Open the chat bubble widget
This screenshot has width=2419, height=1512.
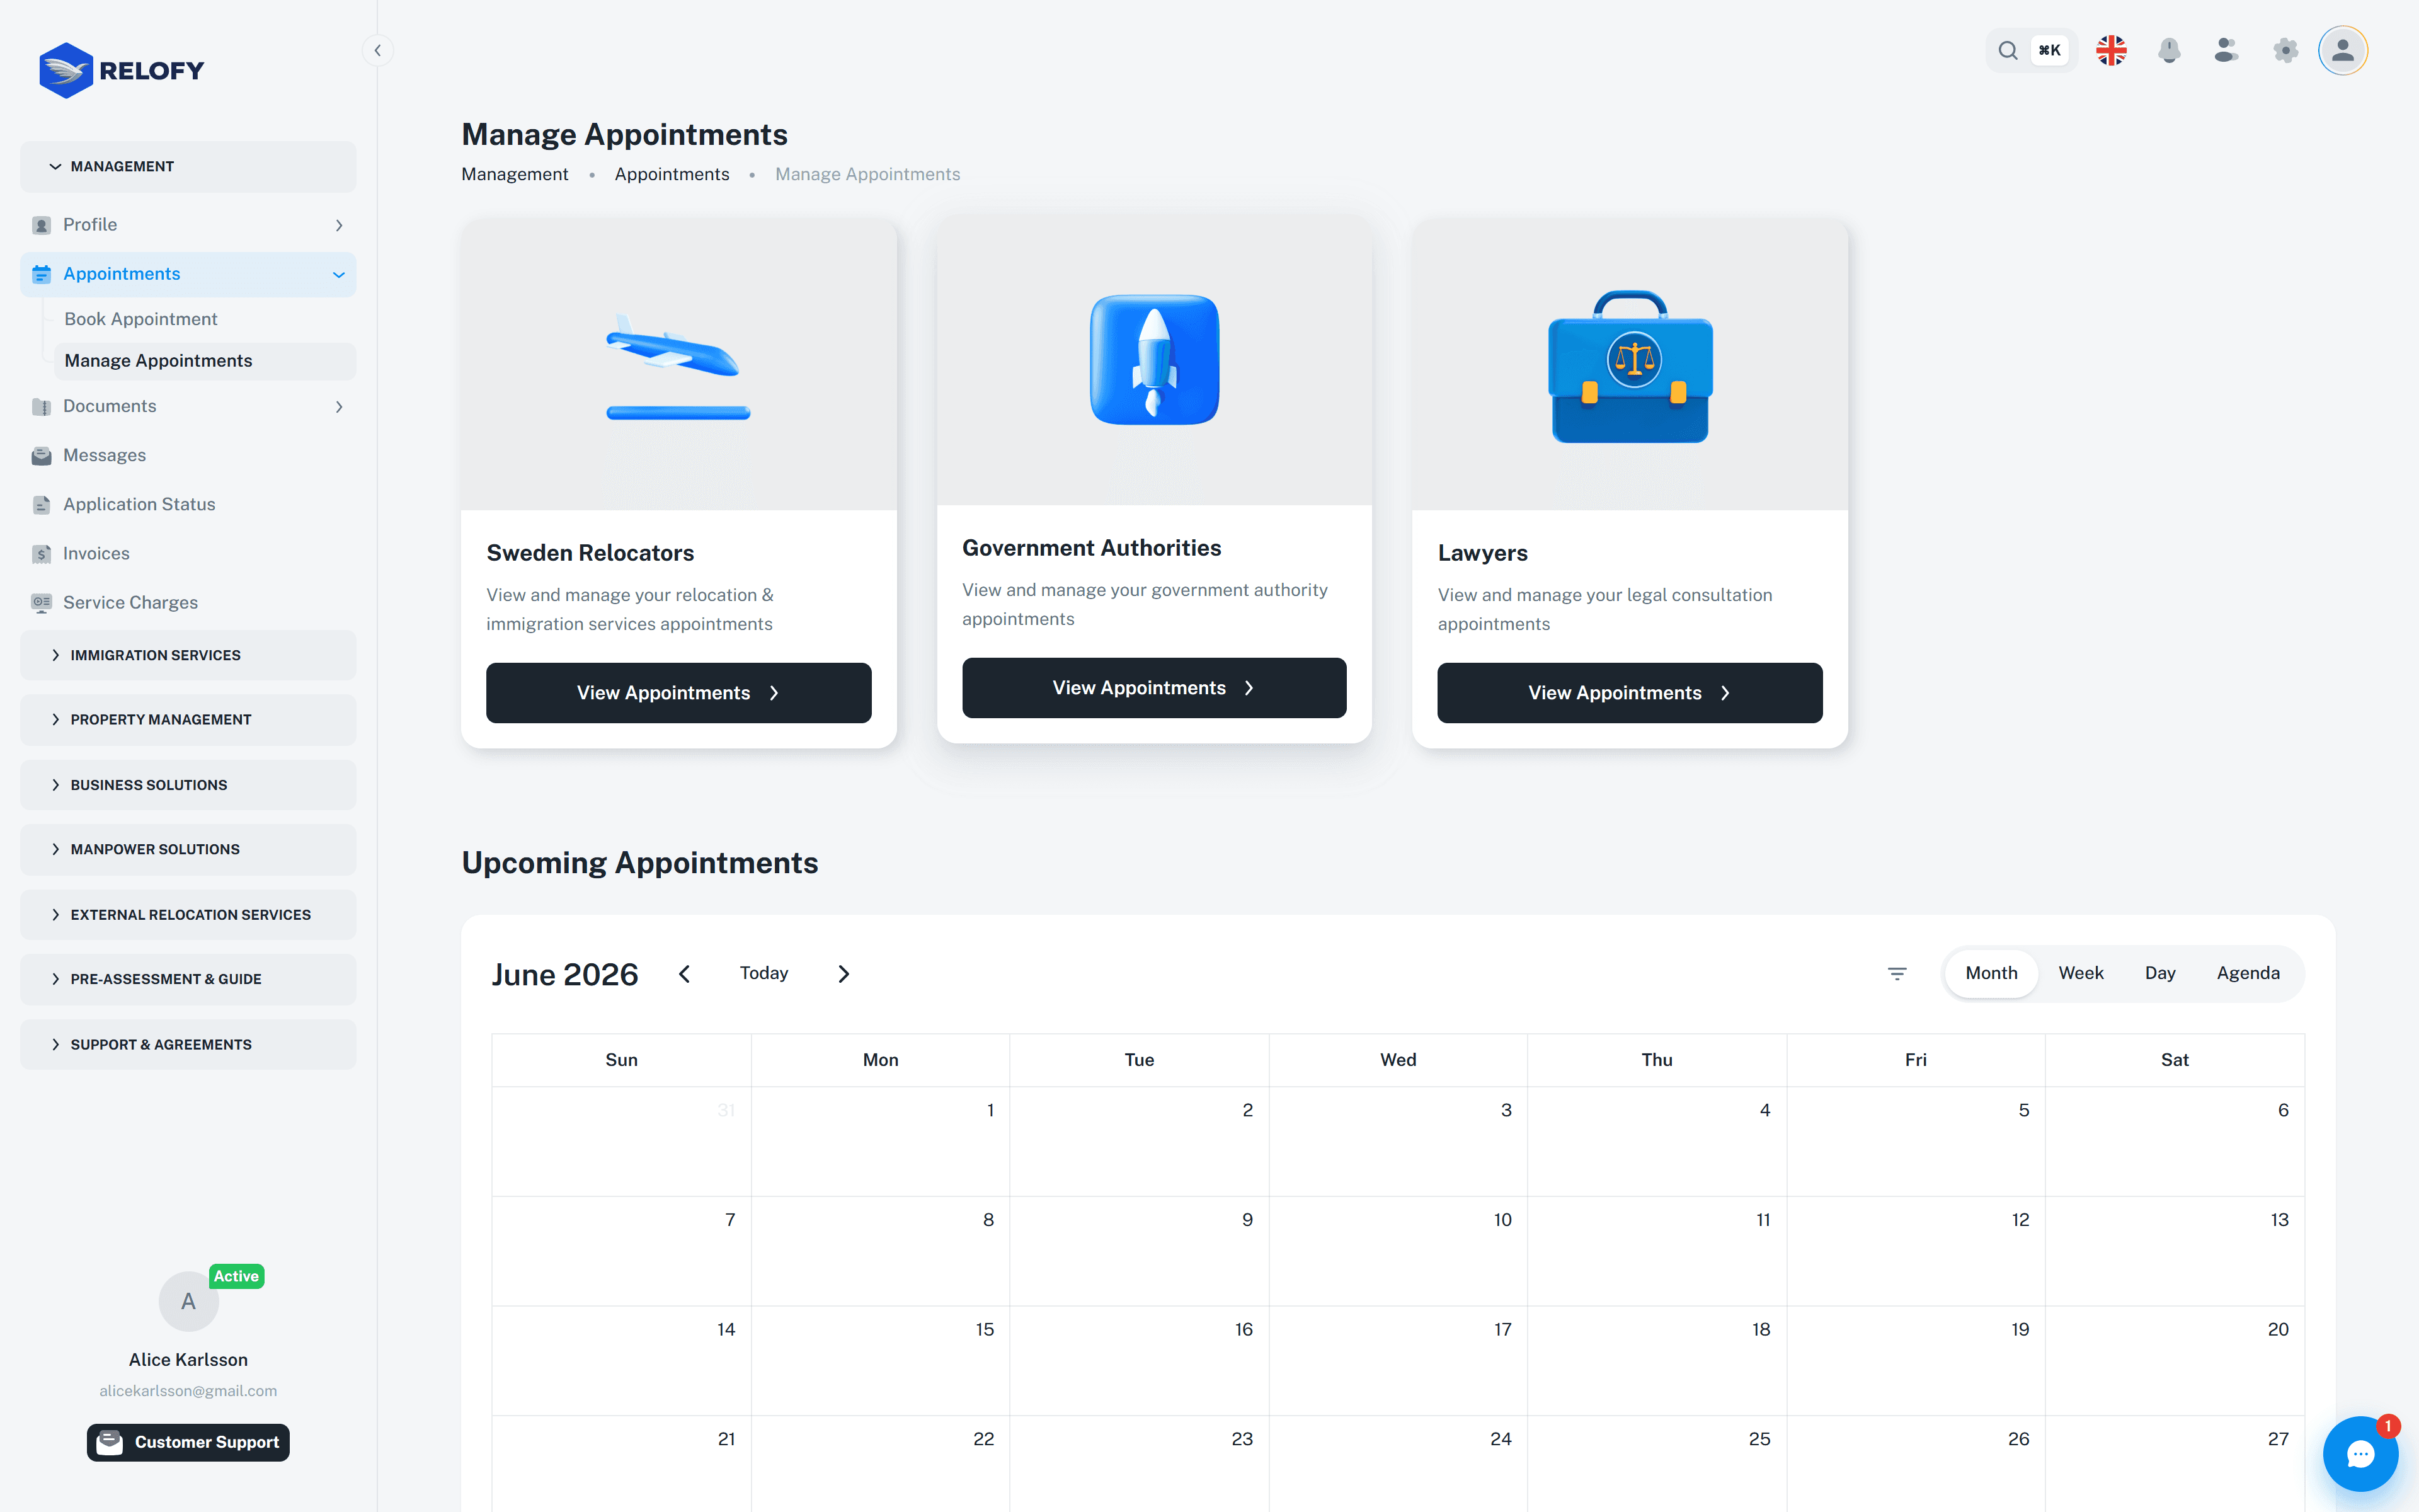click(2360, 1453)
